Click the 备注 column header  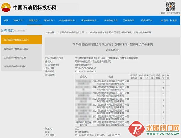(x=168, y=77)
